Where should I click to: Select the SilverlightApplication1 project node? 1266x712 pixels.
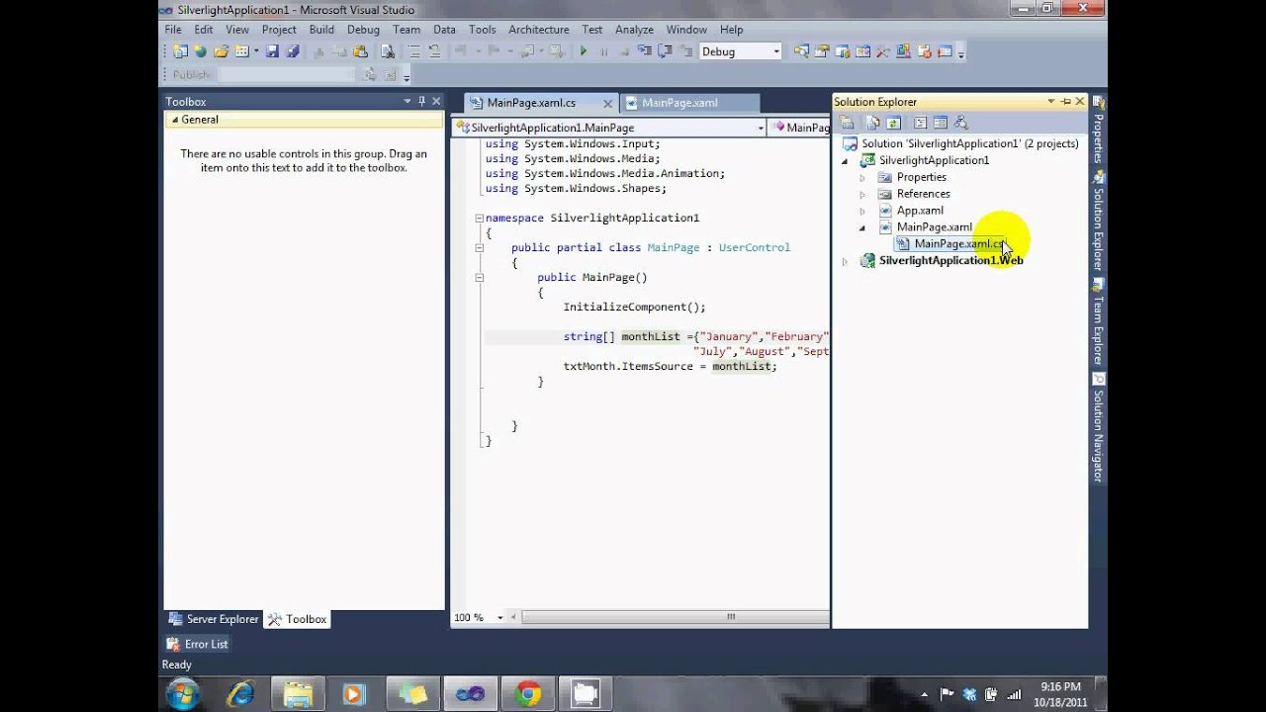pos(934,160)
